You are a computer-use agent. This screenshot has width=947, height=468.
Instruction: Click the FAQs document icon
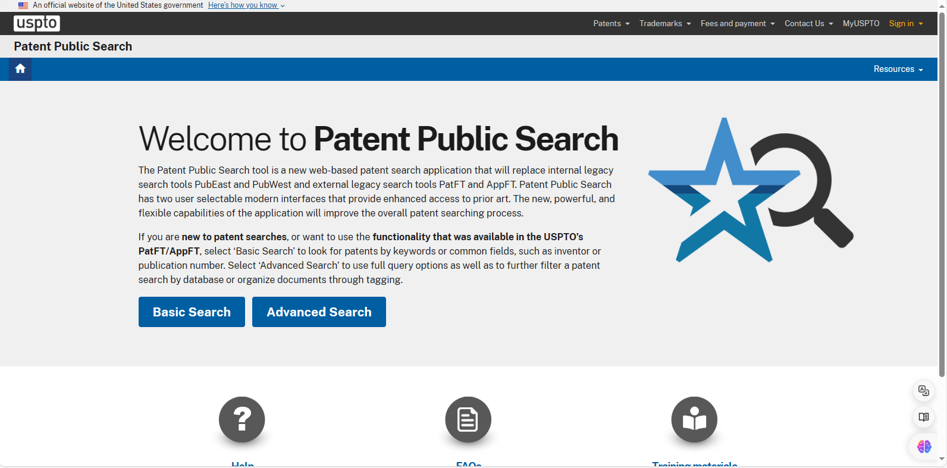pos(468,419)
